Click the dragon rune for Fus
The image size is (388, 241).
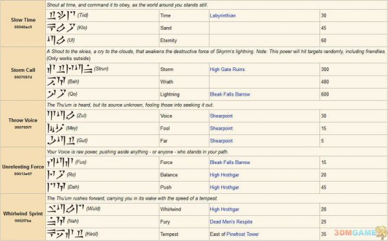(x=60, y=162)
